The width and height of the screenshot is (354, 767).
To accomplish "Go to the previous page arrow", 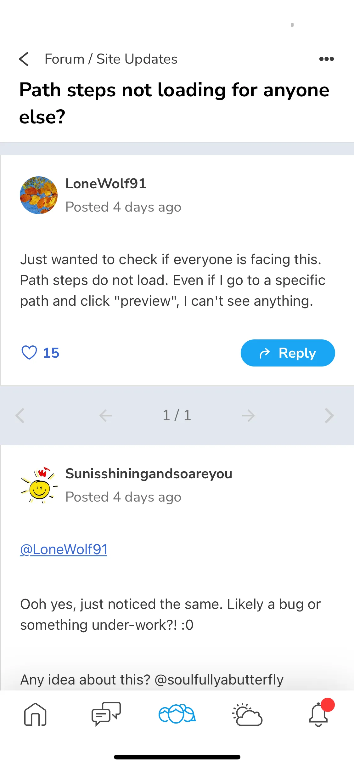I will pos(105,416).
